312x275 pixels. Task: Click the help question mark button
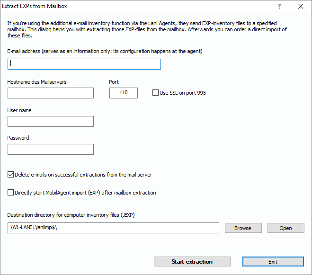coord(279,7)
